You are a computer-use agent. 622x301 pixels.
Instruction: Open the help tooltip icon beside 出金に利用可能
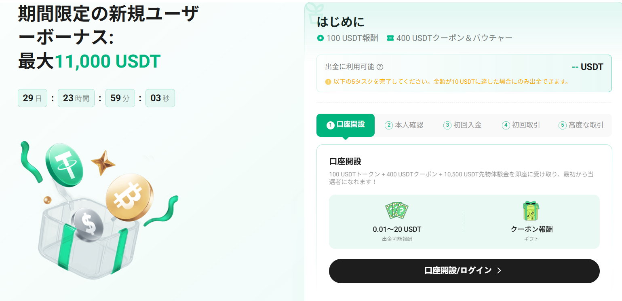(379, 67)
